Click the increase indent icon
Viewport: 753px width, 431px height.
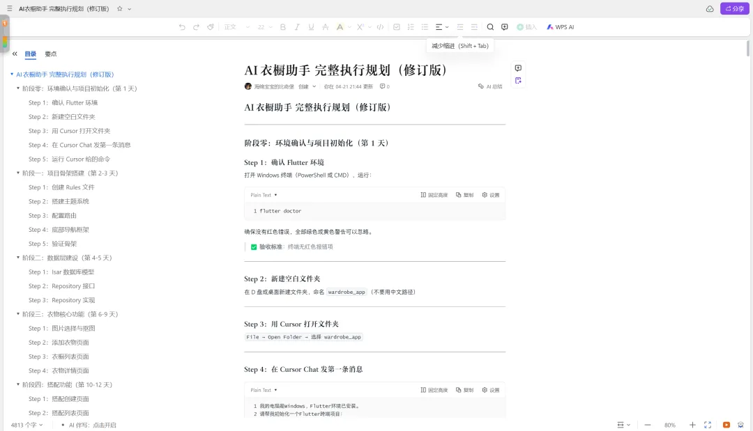click(x=474, y=27)
